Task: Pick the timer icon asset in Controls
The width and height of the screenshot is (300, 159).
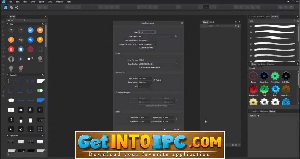Action: (40, 110)
